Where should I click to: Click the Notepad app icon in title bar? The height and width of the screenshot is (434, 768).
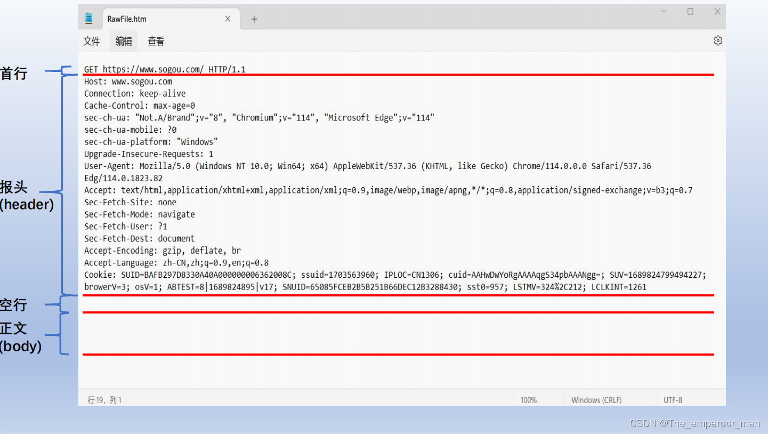coord(89,19)
